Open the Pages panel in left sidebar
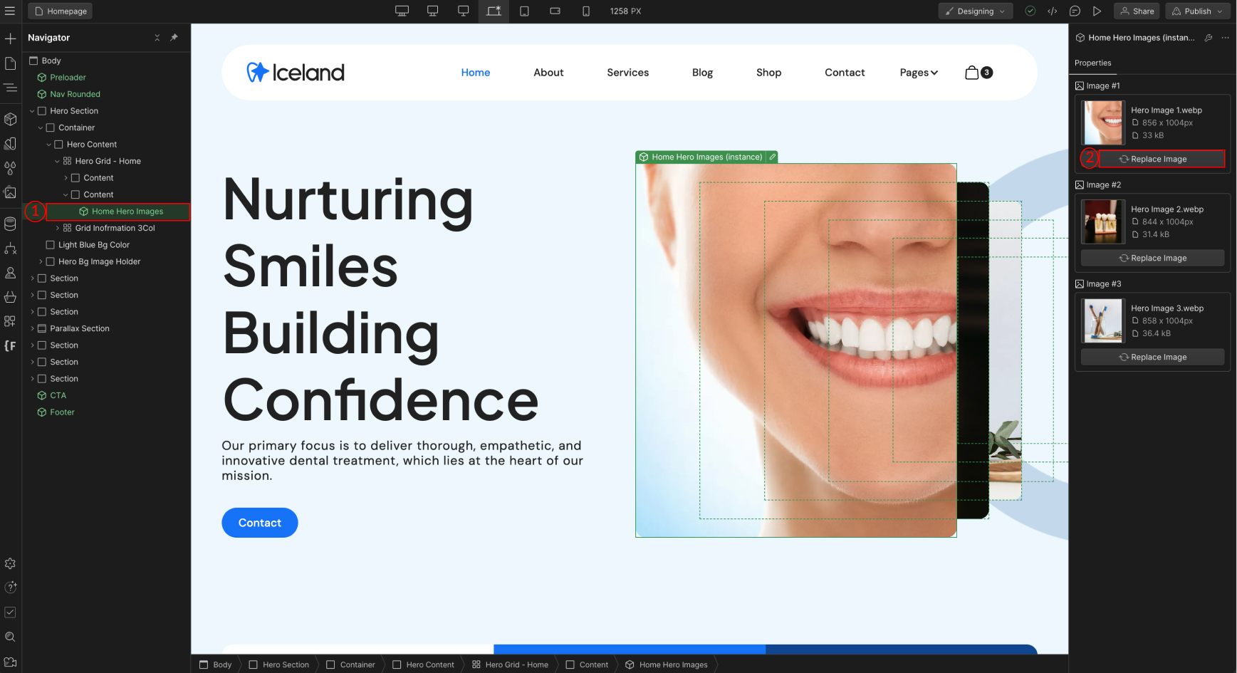 [x=10, y=64]
